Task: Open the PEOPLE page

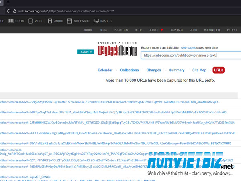Action: 232,30
